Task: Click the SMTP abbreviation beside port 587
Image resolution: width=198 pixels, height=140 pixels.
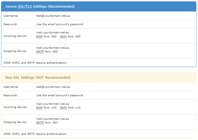Action: (x=40, y=123)
